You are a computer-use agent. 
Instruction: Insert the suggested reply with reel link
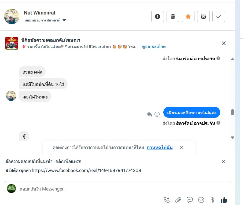(73, 170)
